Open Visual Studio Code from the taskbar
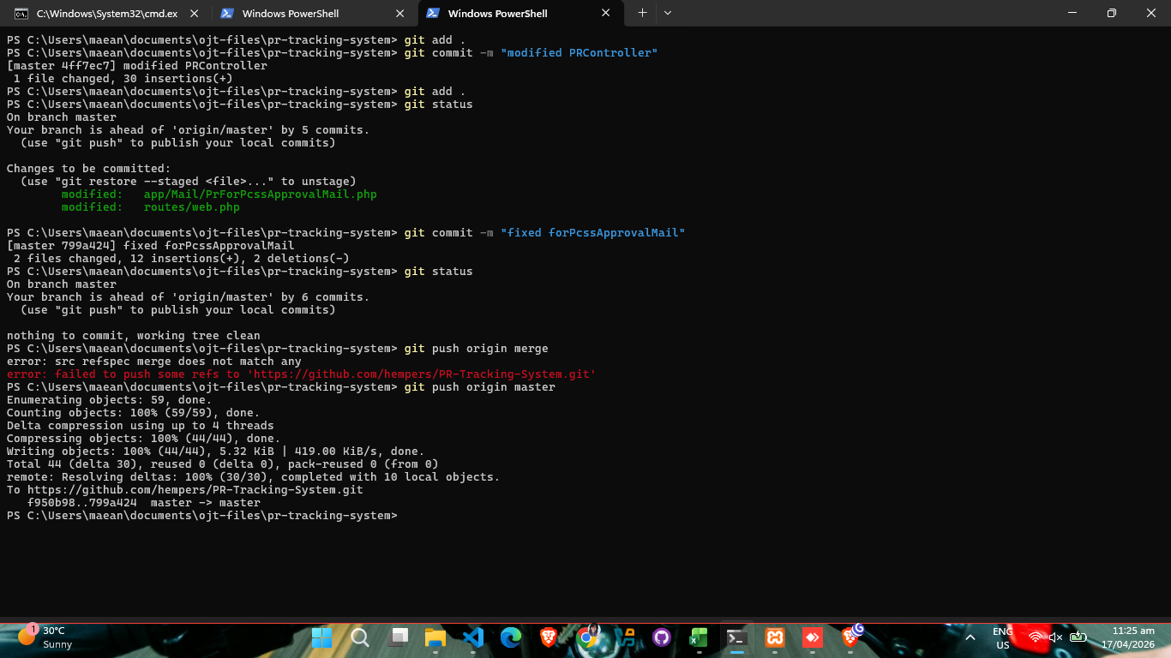The width and height of the screenshot is (1171, 658). [473, 637]
